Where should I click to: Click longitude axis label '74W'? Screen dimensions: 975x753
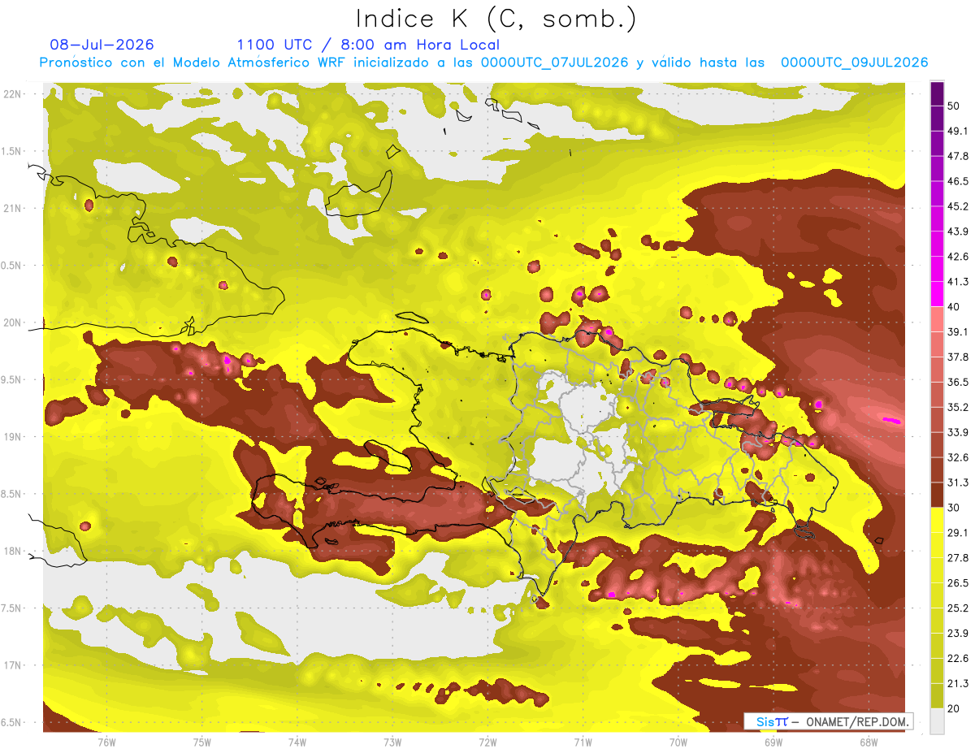(x=297, y=742)
